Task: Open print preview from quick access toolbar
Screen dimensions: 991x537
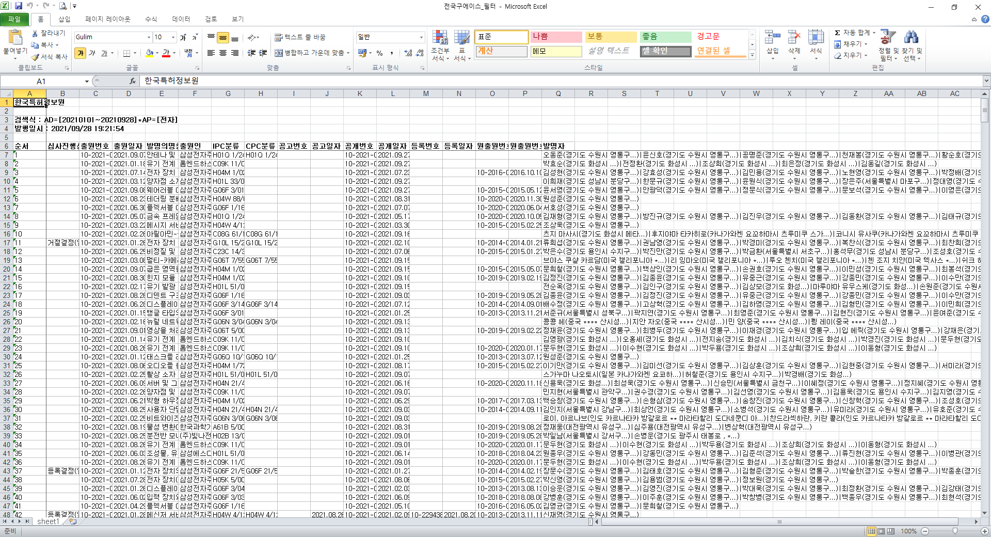Action: [62, 6]
